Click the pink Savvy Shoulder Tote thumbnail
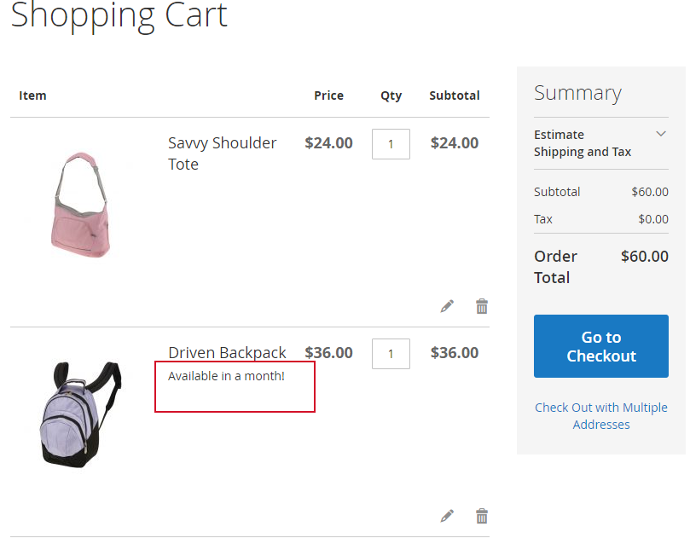 81,205
